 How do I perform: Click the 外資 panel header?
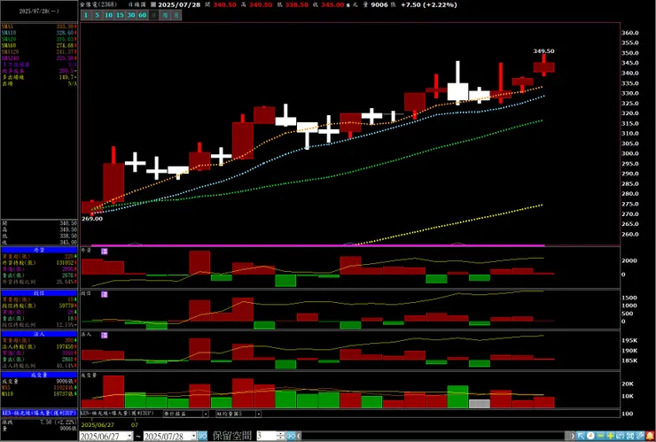(x=39, y=250)
